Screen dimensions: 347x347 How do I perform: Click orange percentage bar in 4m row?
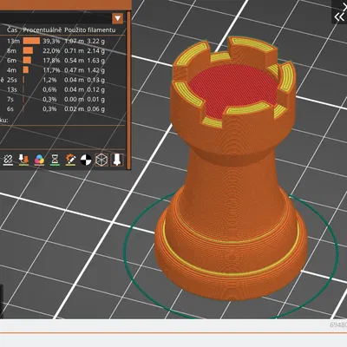pos(26,70)
